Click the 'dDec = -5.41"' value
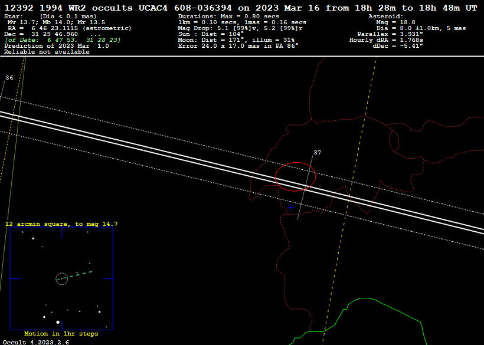 (x=398, y=46)
